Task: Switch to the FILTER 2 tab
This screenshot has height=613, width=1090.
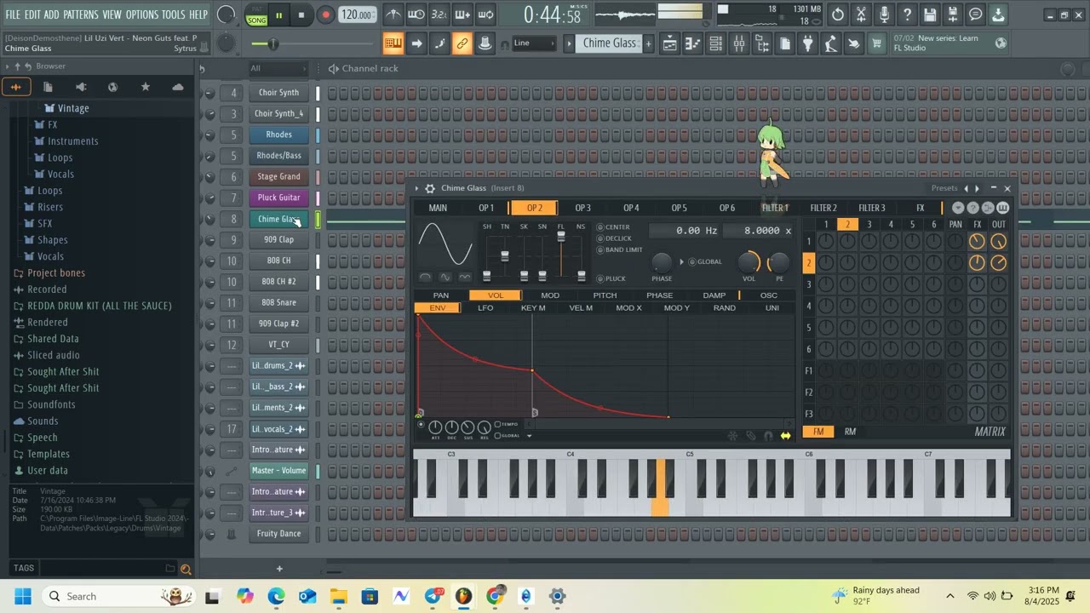Action: pyautogui.click(x=823, y=208)
